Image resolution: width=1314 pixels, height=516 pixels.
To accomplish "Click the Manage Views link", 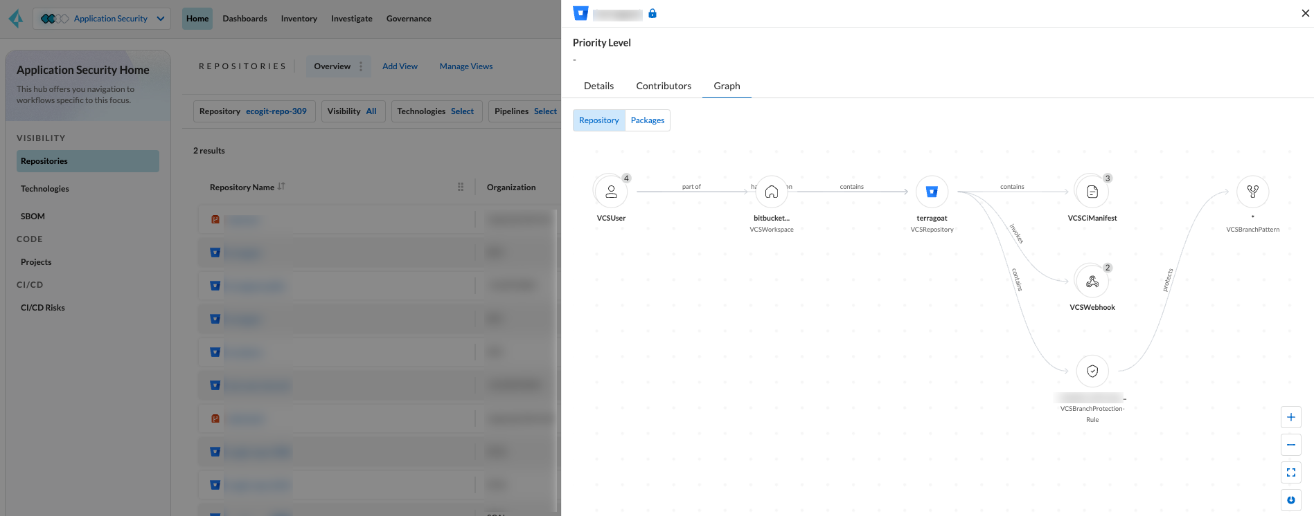I will point(466,66).
